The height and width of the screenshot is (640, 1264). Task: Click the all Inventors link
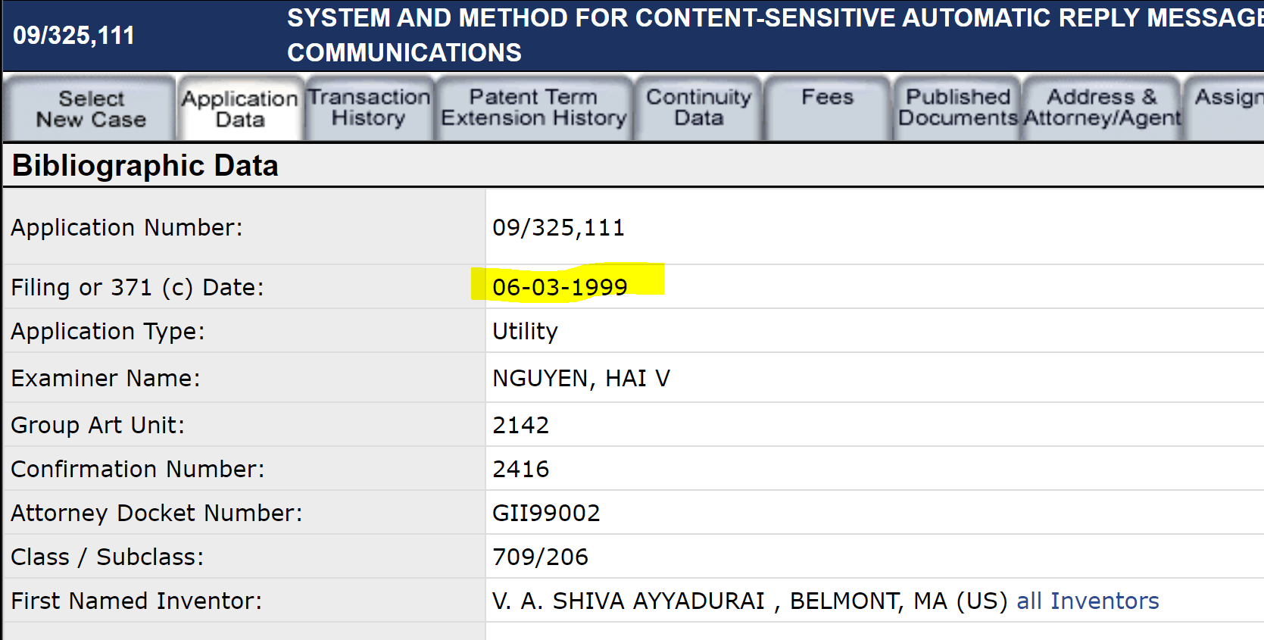(1088, 601)
